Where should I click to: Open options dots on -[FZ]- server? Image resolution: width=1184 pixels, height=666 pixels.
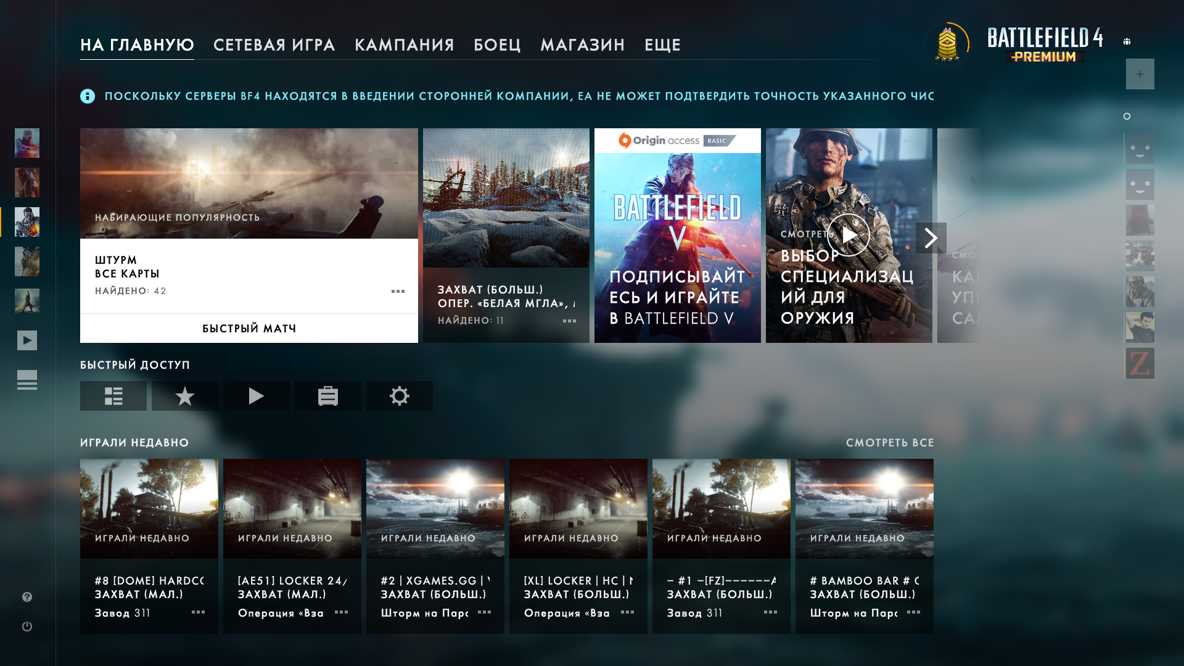pos(771,612)
